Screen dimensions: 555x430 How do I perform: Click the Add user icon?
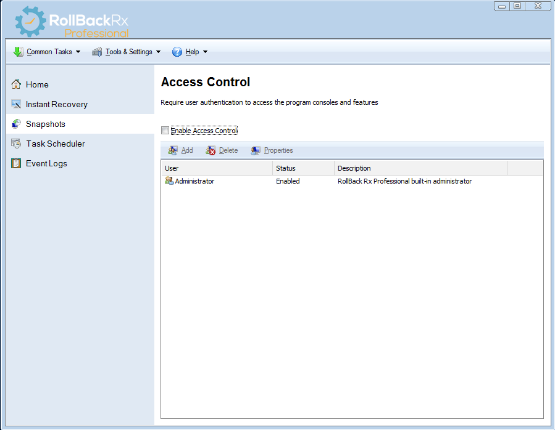[x=173, y=150]
